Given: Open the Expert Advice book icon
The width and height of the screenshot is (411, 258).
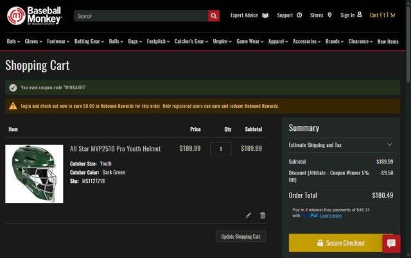Looking at the screenshot, I should [265, 15].
